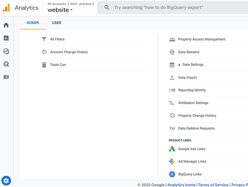Click the Google Ads logo icon

click(x=172, y=149)
